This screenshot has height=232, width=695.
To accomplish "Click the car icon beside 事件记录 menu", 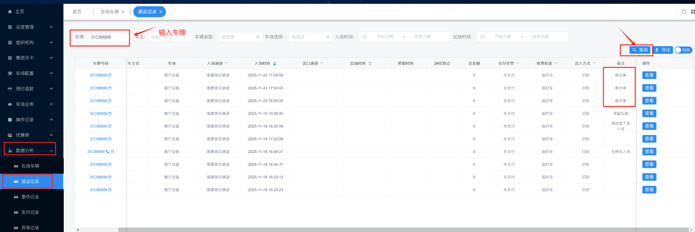I will click(16, 196).
